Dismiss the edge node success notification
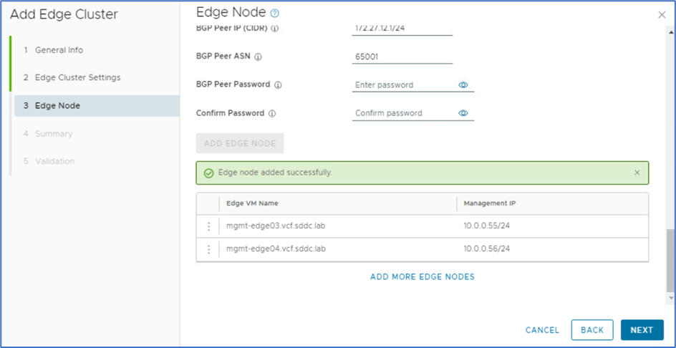The height and width of the screenshot is (348, 676). click(637, 173)
